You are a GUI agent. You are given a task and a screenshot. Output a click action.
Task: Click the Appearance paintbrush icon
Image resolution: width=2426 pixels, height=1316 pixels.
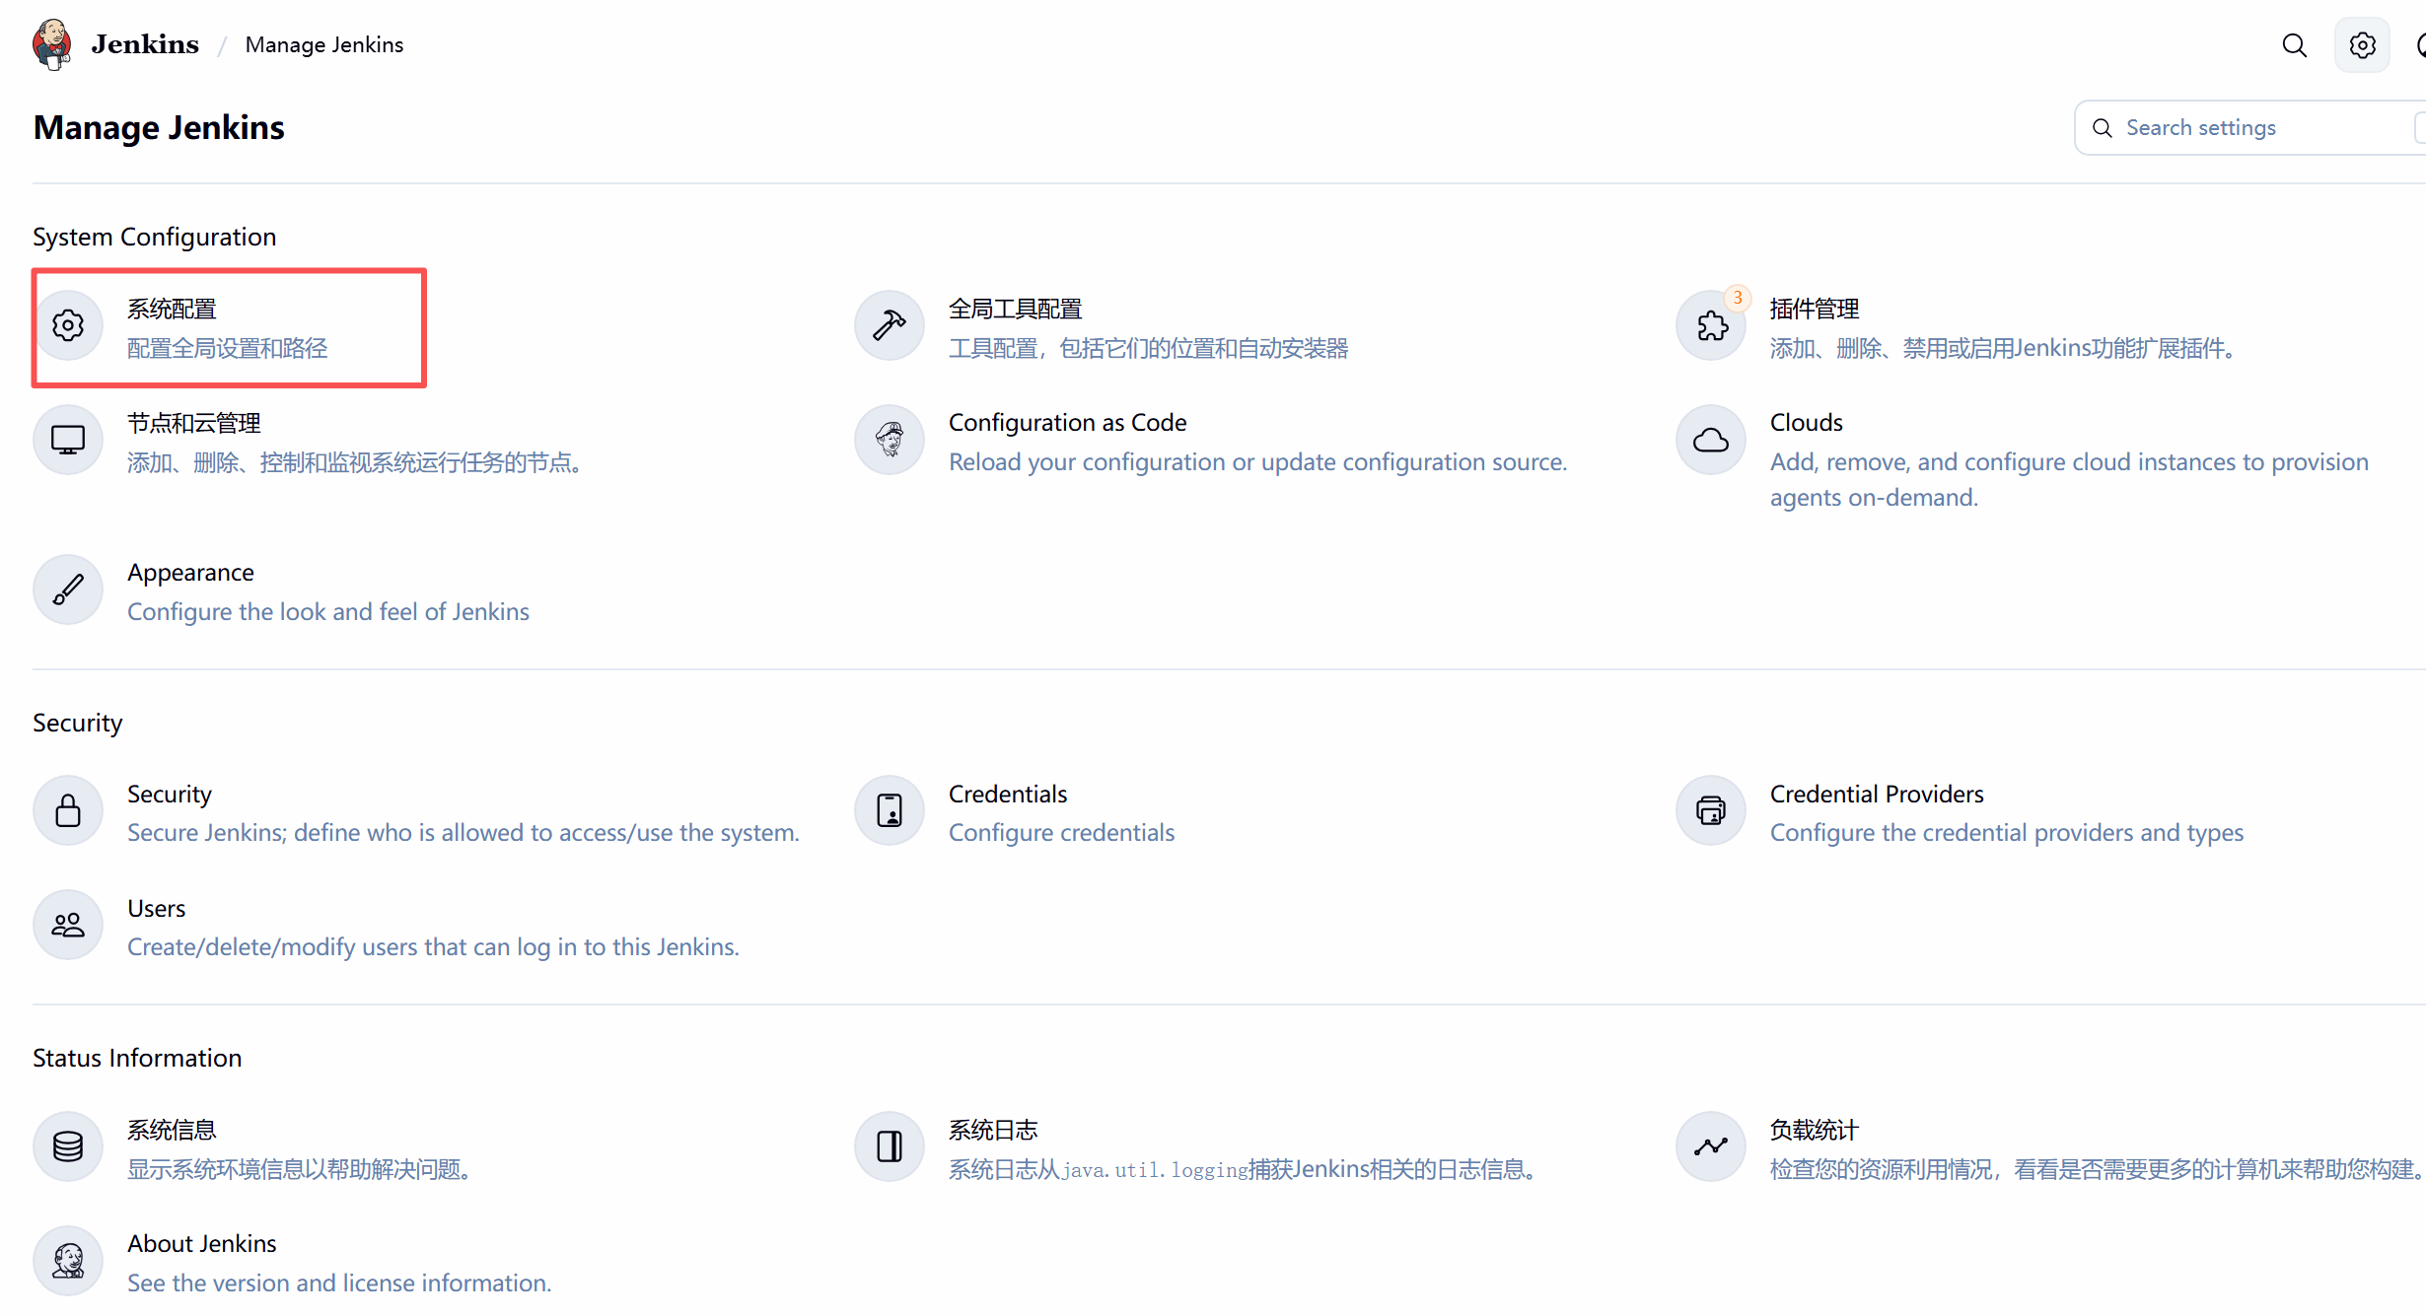pyautogui.click(x=68, y=589)
